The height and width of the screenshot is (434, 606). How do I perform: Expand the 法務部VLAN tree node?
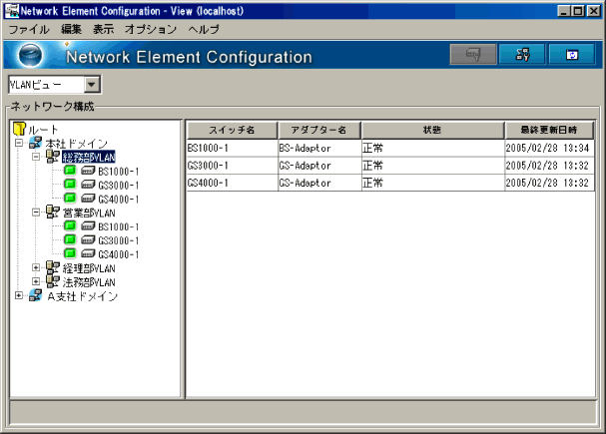click(x=36, y=282)
